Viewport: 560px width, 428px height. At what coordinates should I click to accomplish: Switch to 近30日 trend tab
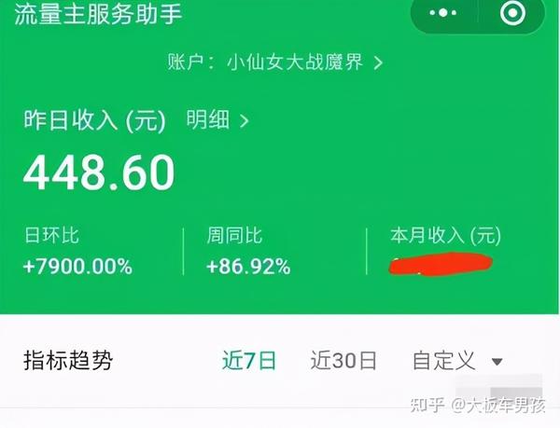(343, 361)
